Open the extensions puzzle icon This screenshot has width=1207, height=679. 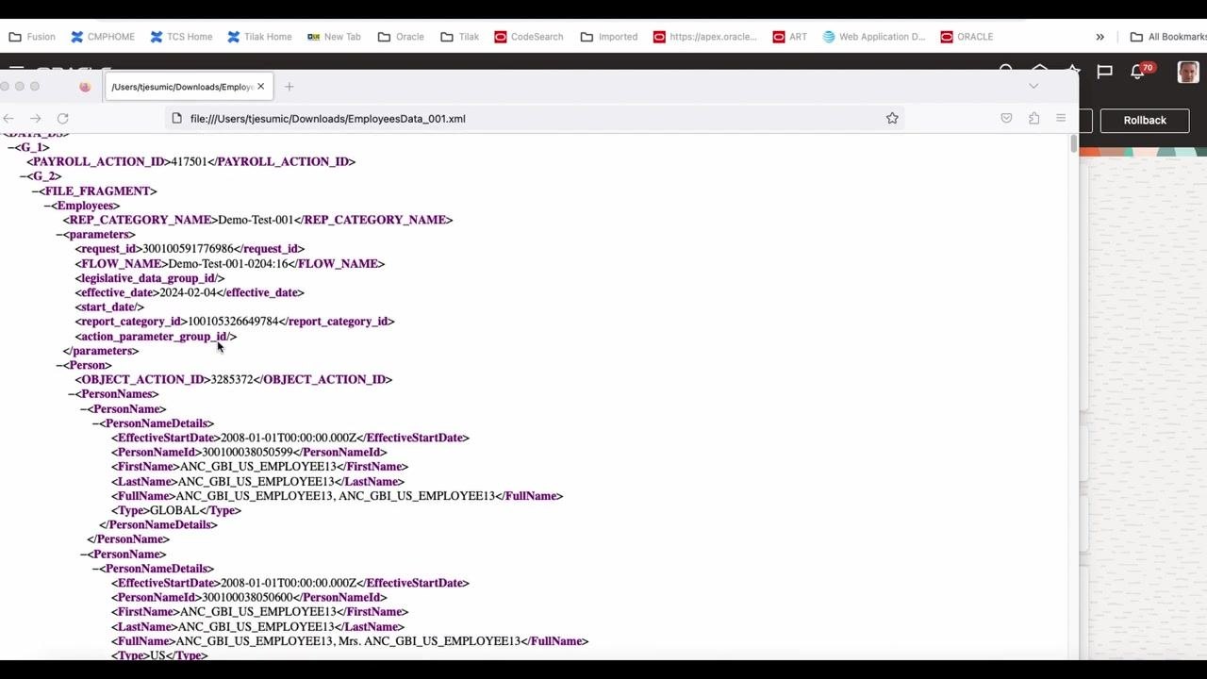point(1034,118)
